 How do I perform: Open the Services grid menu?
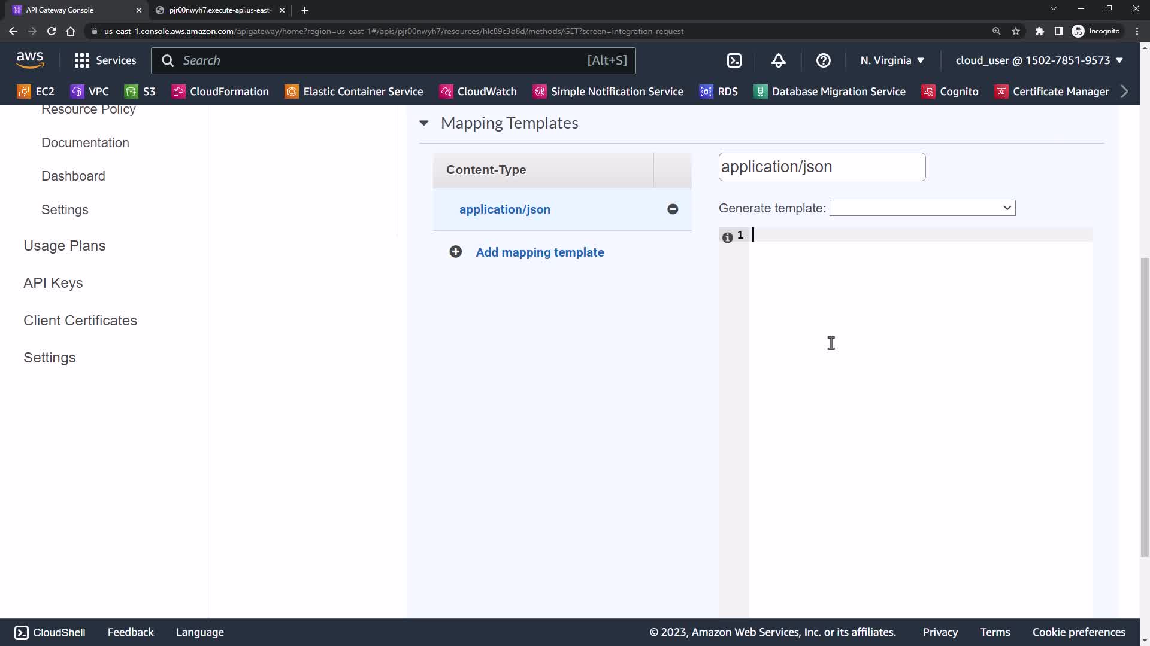click(x=105, y=60)
